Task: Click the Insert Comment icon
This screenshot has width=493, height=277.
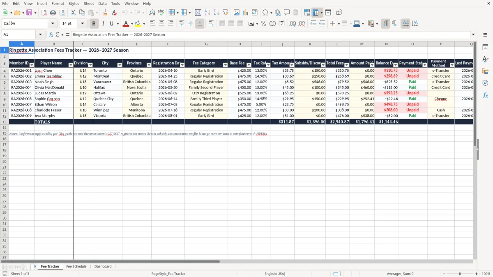Action: 287,13
